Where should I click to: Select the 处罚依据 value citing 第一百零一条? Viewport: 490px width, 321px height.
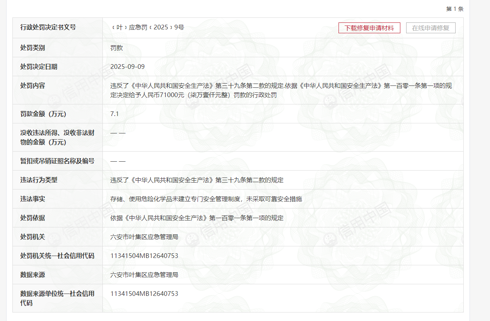[197, 218]
